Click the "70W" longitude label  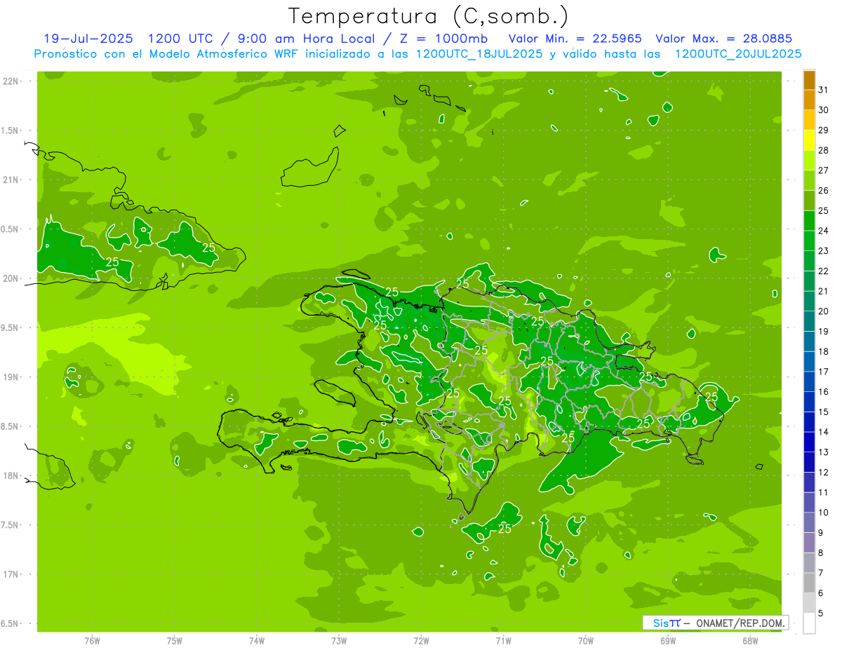586,640
